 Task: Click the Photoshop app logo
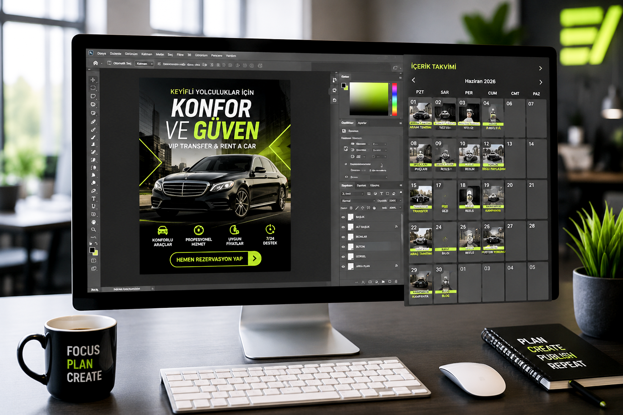[91, 53]
